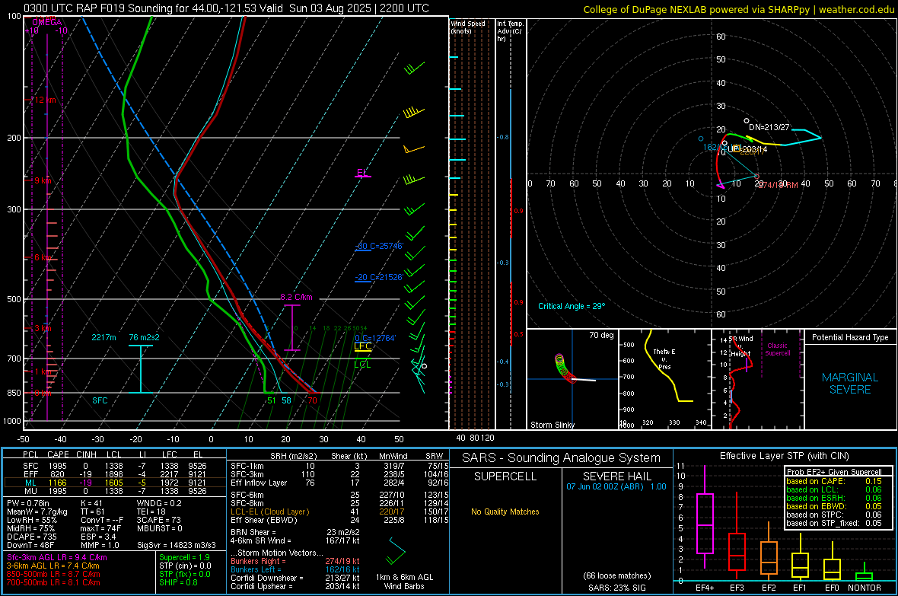This screenshot has width=898, height=596.
Task: Click the 'Bunkers Right = 274/19 kt' line
Action: [x=295, y=561]
